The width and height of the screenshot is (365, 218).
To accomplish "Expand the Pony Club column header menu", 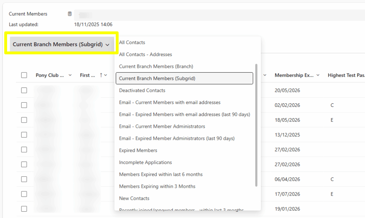I will pos(70,75).
